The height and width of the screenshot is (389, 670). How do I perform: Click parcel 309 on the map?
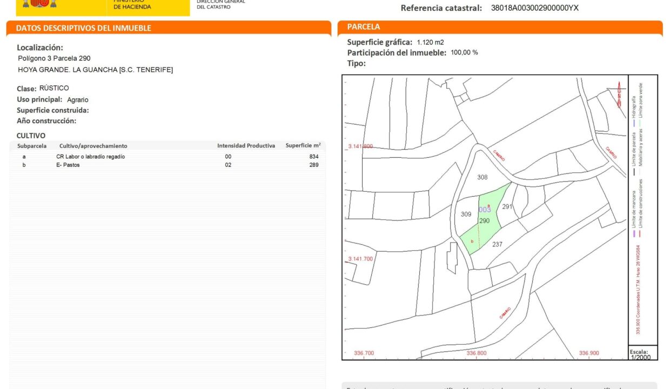pyautogui.click(x=466, y=214)
